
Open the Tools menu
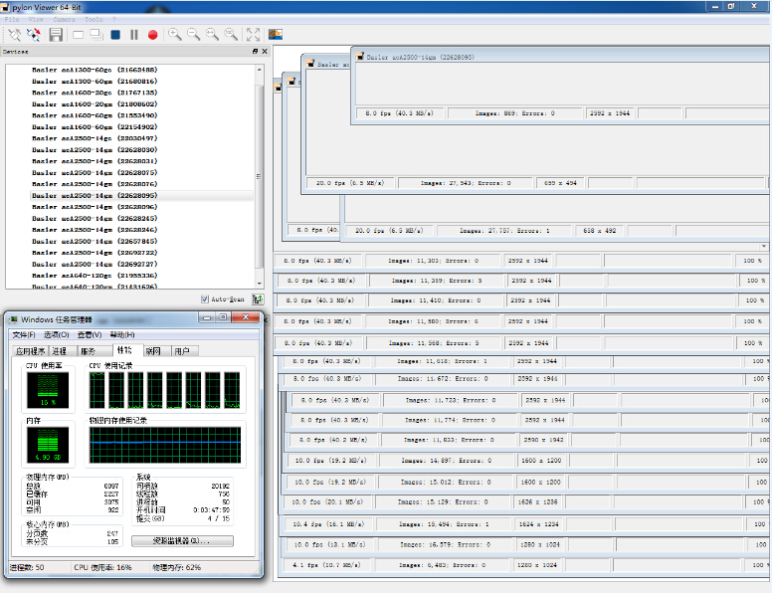[94, 19]
